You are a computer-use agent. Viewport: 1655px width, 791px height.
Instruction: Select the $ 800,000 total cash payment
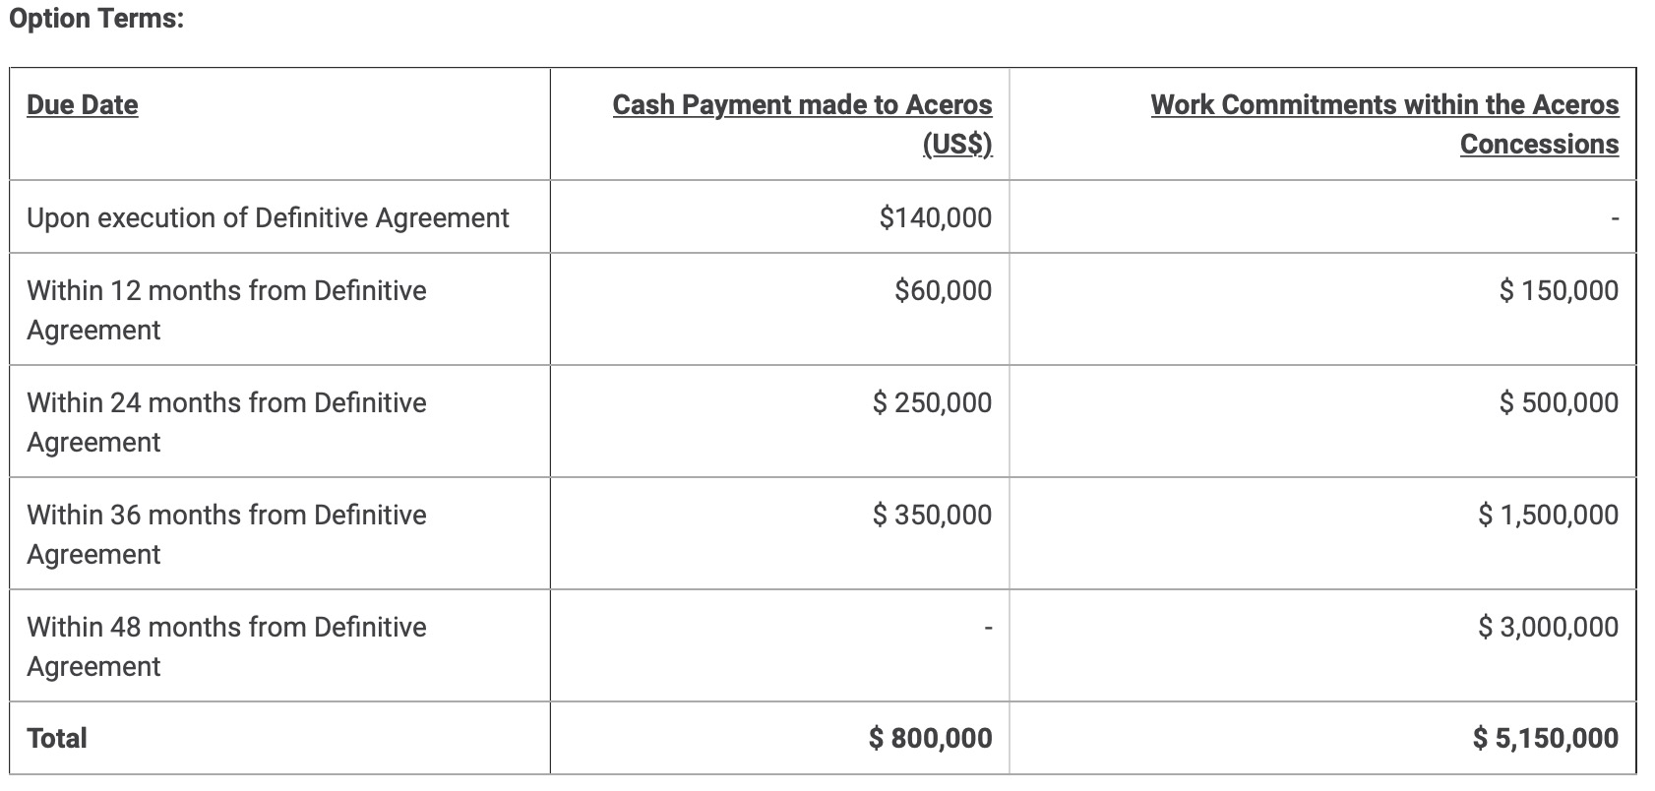click(x=930, y=738)
